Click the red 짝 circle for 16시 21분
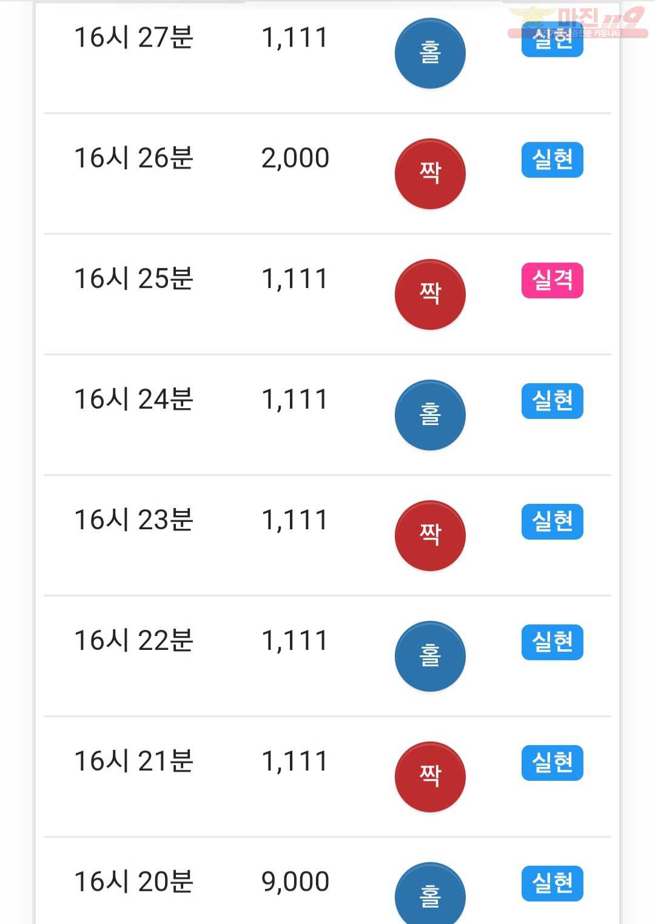This screenshot has height=924, width=655. pos(430,777)
